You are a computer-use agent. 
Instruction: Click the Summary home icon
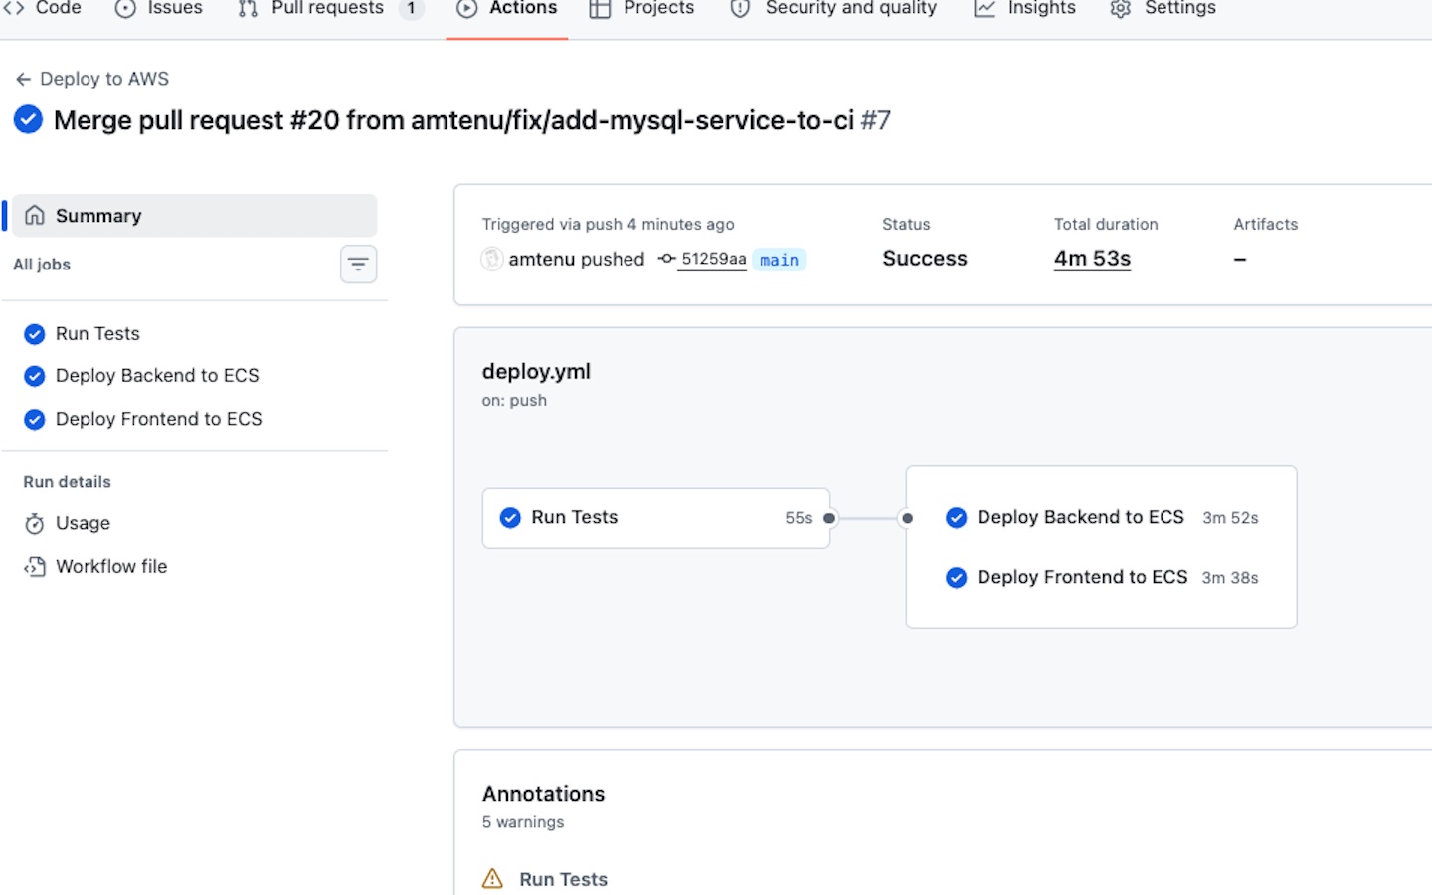click(35, 216)
